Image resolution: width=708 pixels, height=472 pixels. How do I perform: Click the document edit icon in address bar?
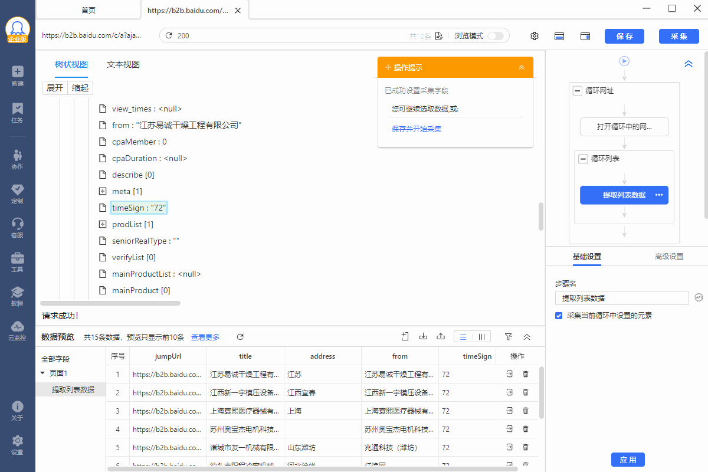[438, 36]
